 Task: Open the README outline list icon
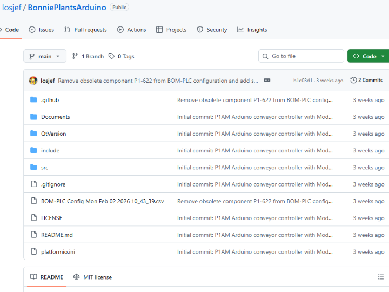tap(380, 277)
